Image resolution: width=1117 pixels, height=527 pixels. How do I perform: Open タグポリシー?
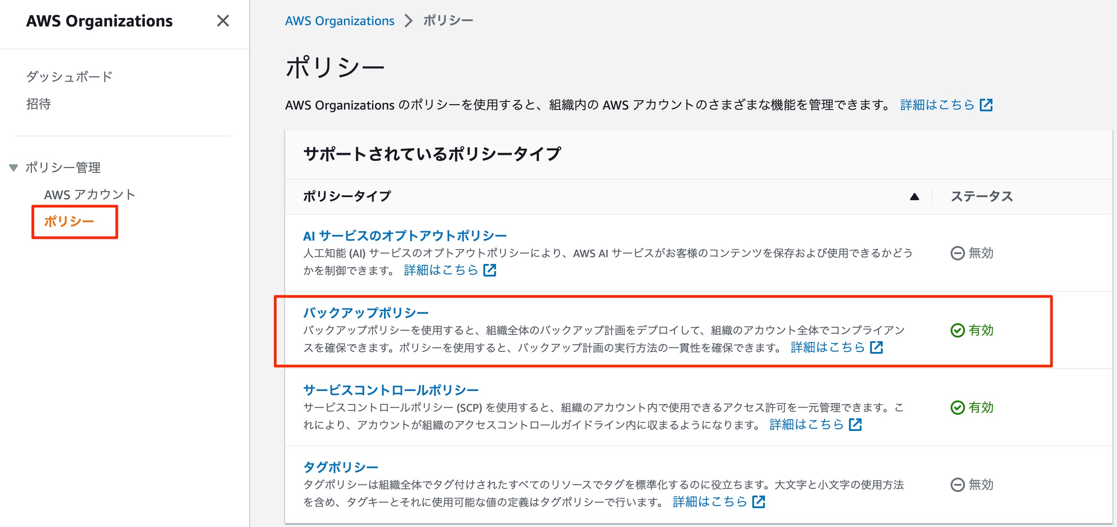pyautogui.click(x=340, y=467)
